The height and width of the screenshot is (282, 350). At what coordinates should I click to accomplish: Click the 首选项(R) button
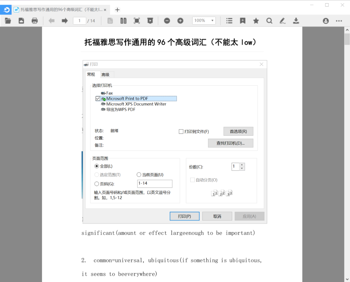[x=238, y=131]
